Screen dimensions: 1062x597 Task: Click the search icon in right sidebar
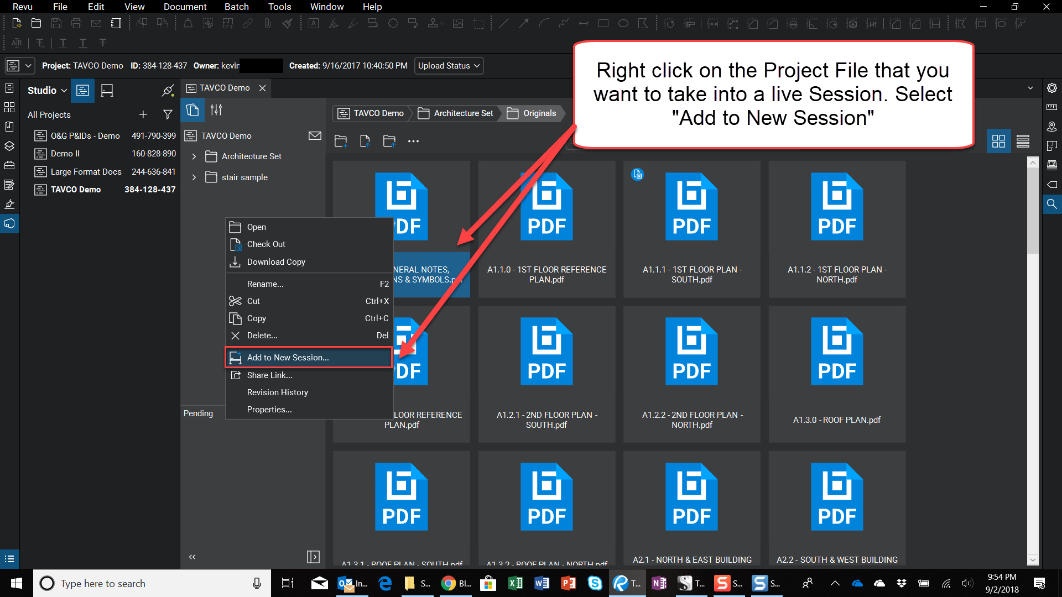click(1052, 203)
